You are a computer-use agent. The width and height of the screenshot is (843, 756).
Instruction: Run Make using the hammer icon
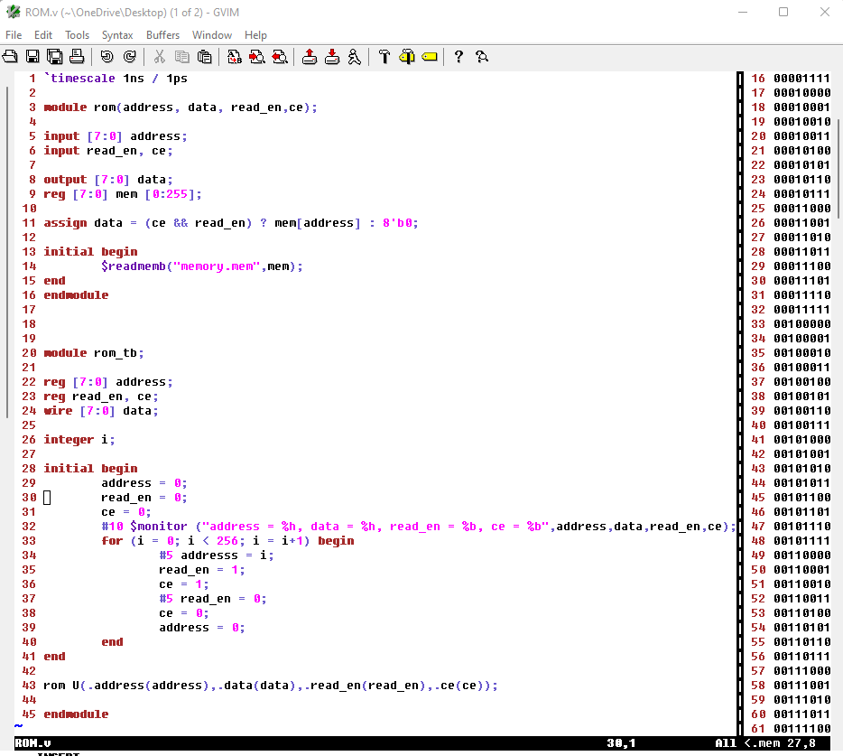(x=384, y=57)
